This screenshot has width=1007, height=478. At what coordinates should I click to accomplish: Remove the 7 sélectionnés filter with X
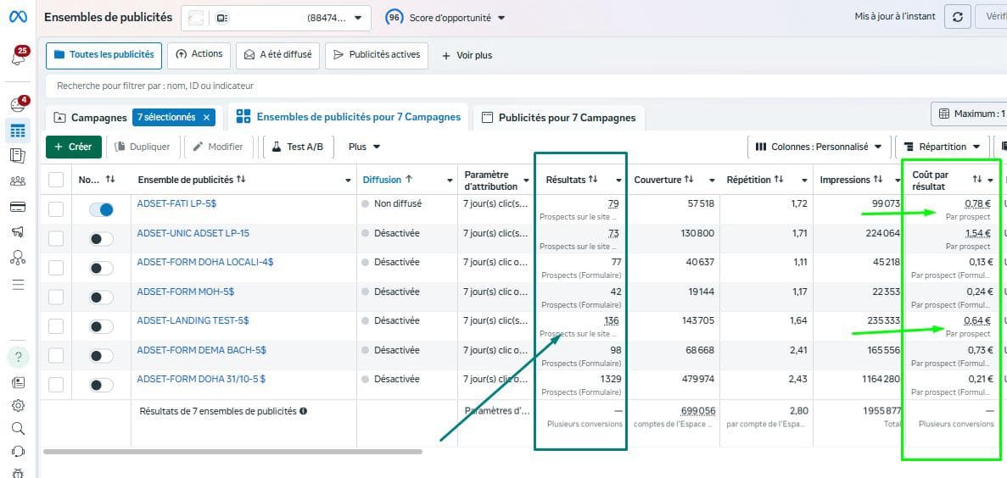[206, 118]
